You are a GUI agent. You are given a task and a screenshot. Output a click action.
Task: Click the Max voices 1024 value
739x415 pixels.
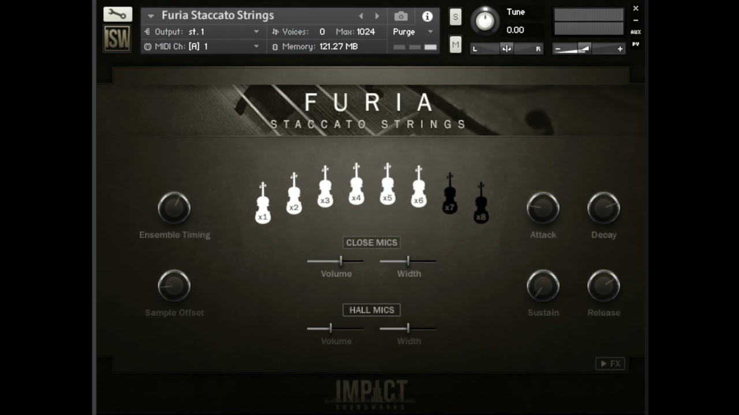[366, 32]
